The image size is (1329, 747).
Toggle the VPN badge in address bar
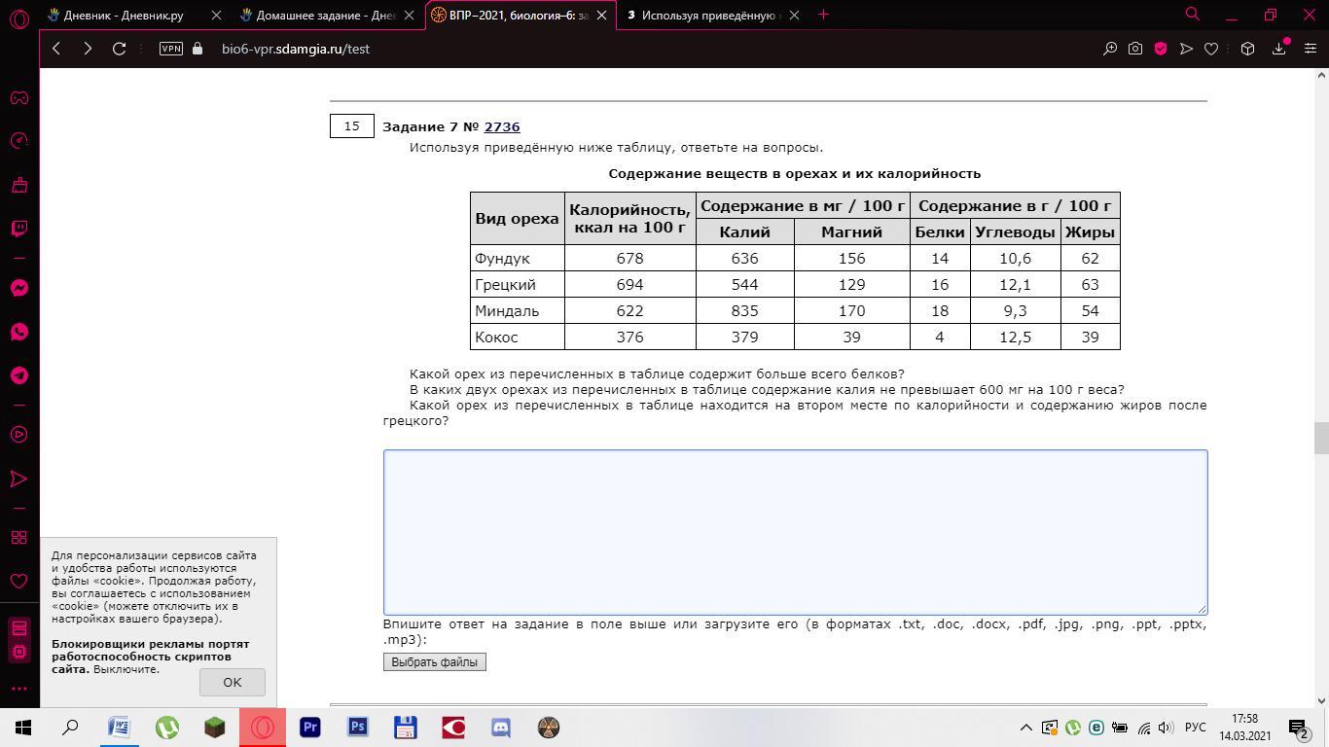pyautogui.click(x=171, y=49)
